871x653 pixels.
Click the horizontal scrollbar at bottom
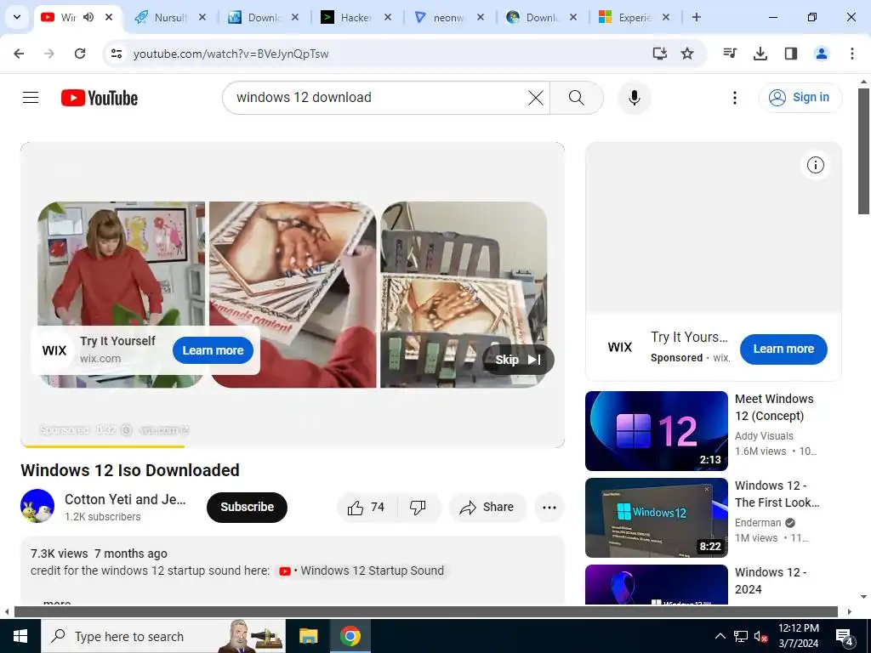pos(426,611)
